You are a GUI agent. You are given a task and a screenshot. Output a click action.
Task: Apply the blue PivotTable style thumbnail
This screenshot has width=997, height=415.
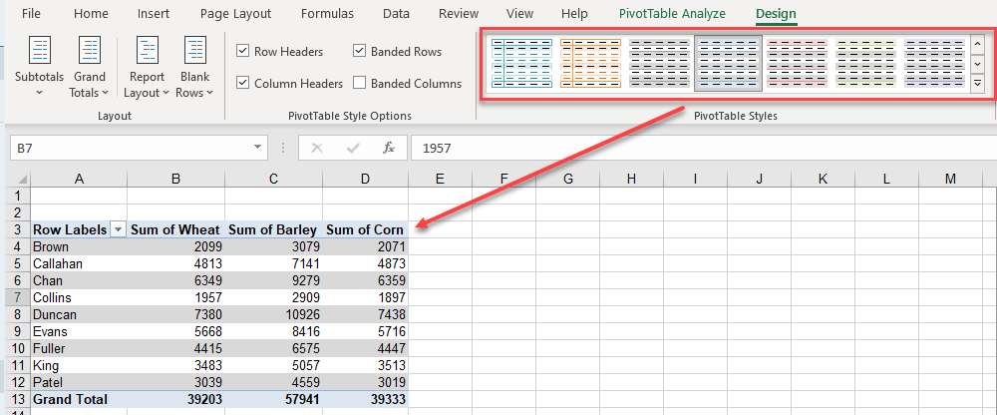click(521, 64)
